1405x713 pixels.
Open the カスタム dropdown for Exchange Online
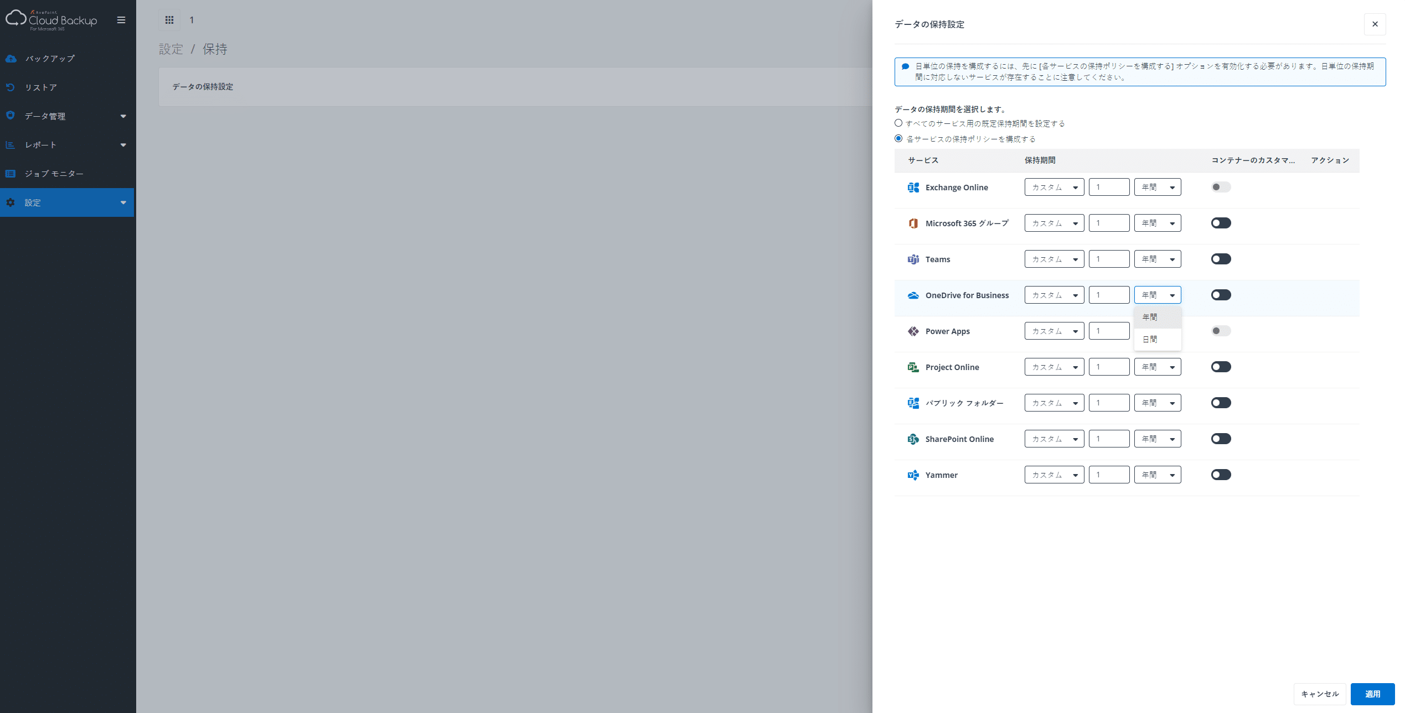1054,187
